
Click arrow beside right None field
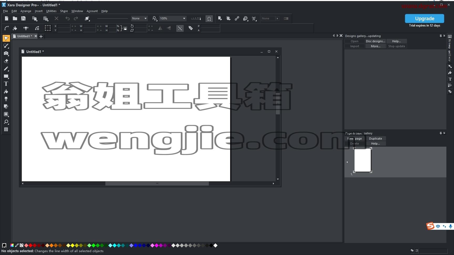pos(277,18)
